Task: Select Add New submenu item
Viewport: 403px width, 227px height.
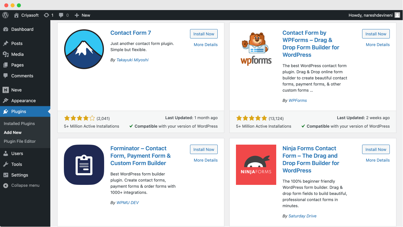Action: click(x=13, y=132)
